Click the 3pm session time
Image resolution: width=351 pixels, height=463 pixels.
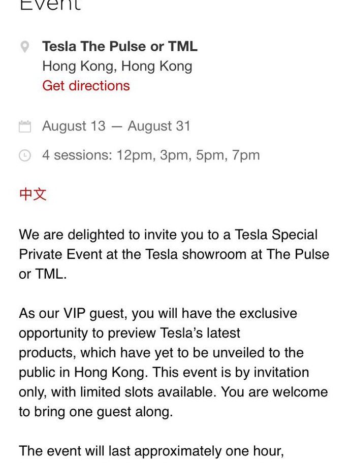click(x=174, y=155)
